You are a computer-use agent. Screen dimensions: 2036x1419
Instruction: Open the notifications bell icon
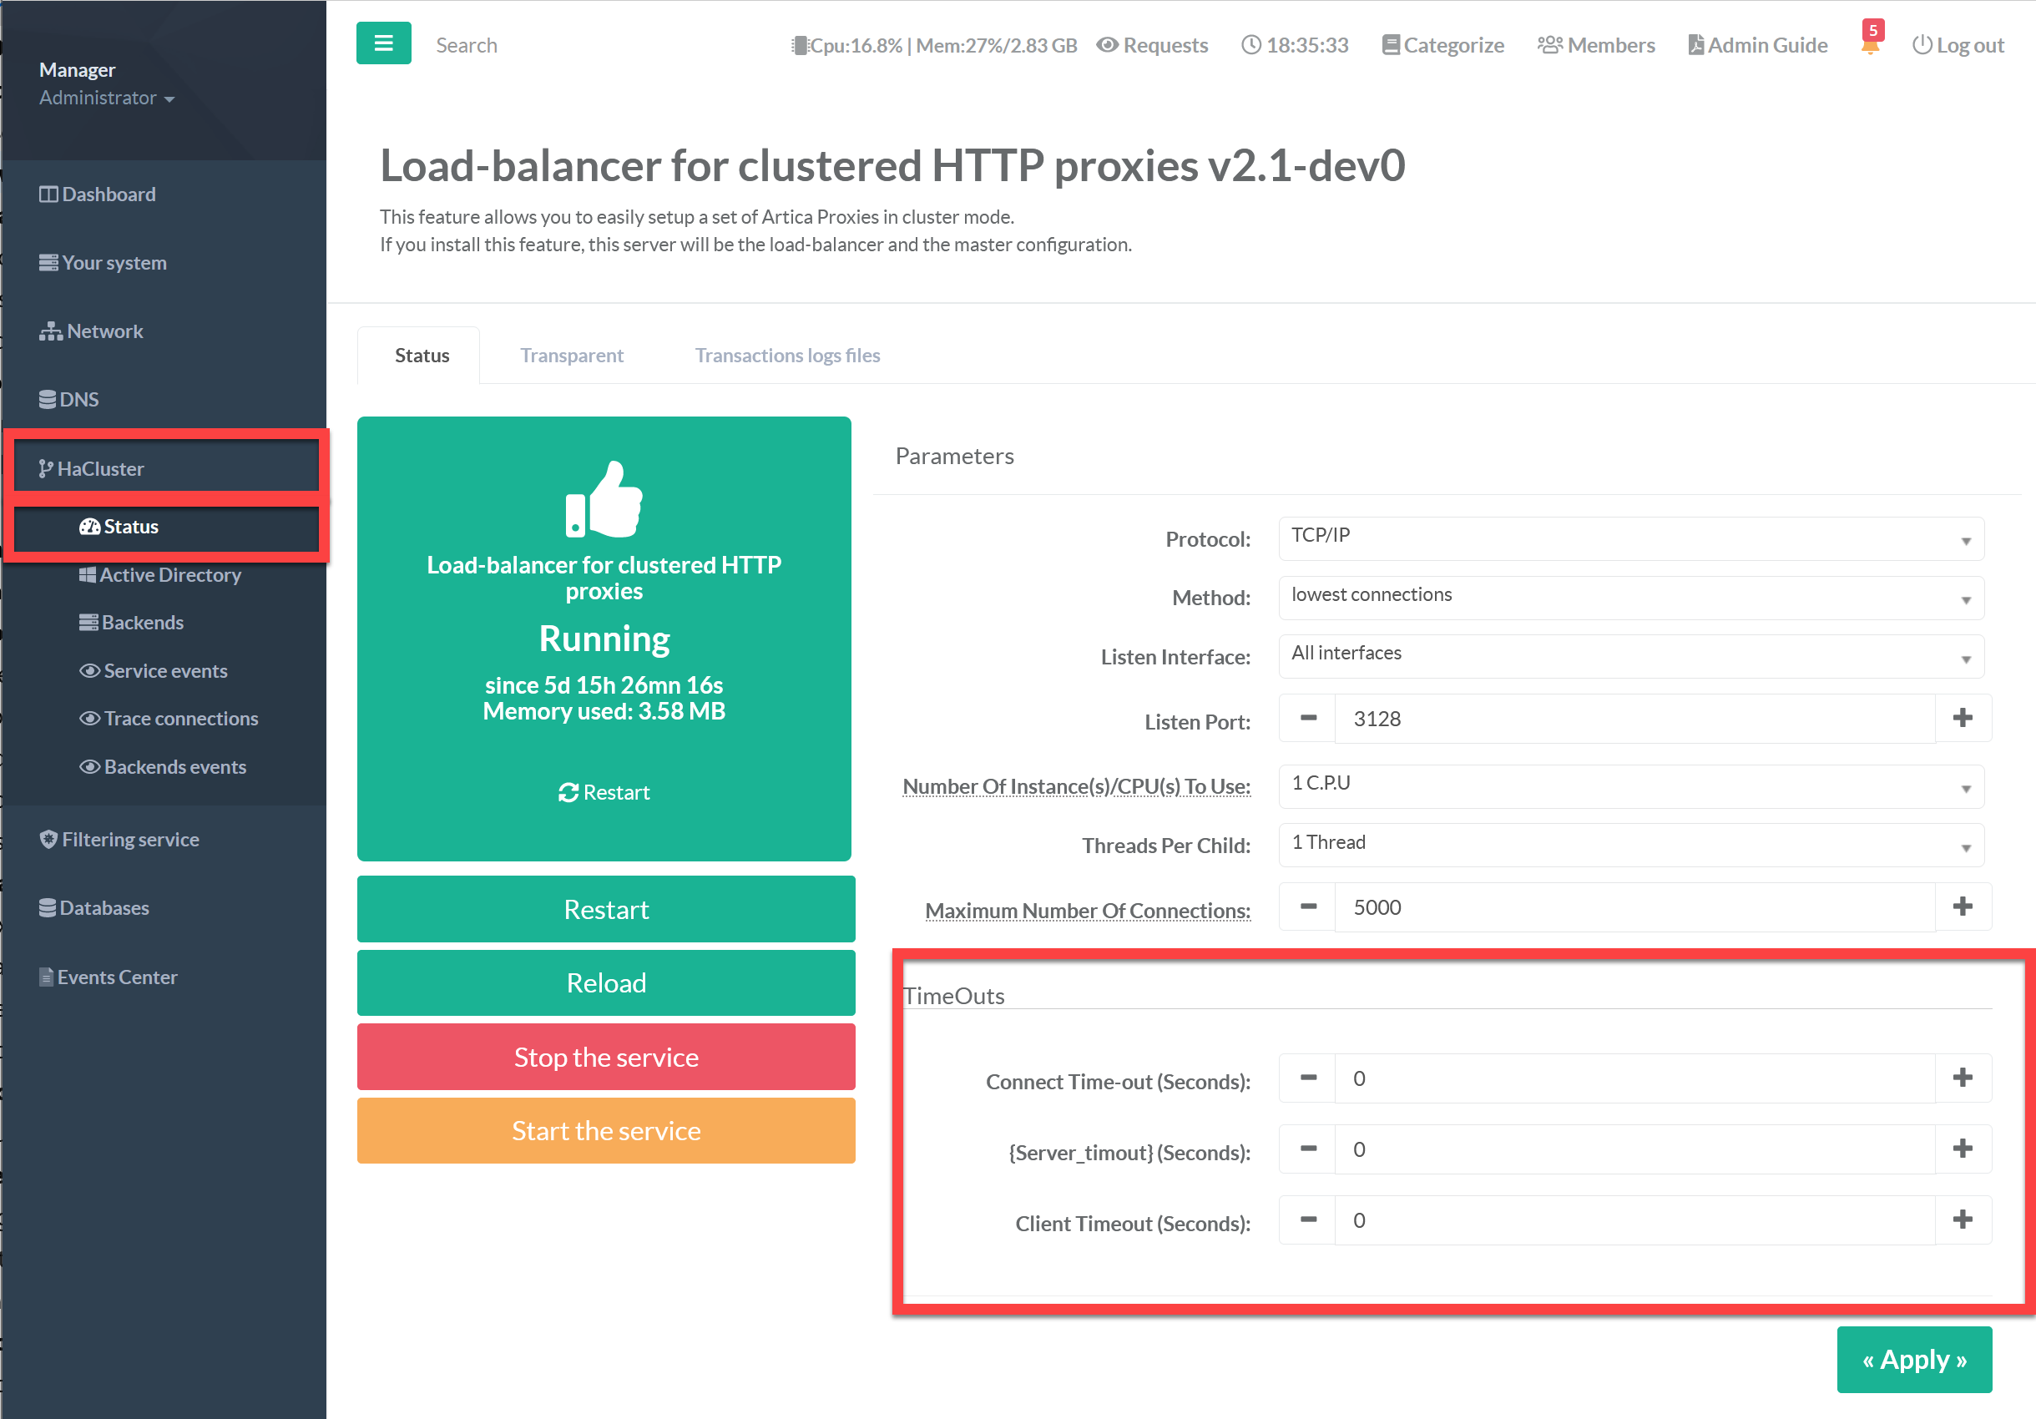pos(1870,44)
